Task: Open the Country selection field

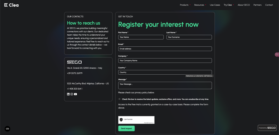Action: coord(165,72)
